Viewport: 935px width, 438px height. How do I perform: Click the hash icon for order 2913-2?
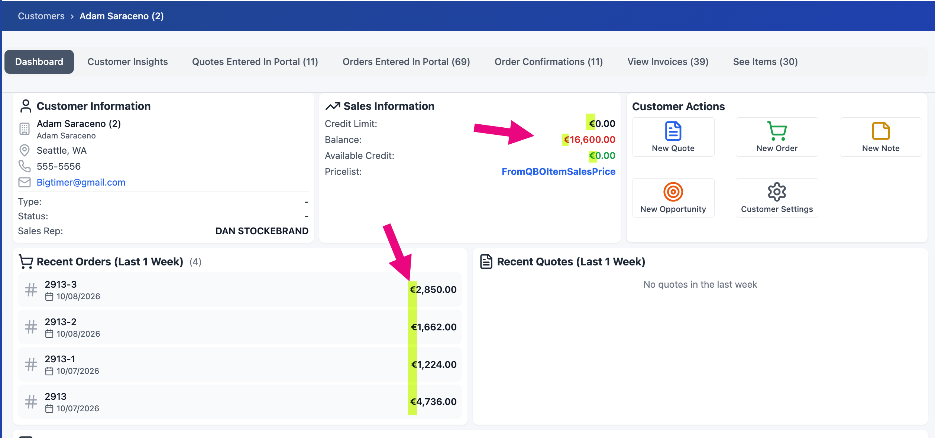(x=31, y=327)
